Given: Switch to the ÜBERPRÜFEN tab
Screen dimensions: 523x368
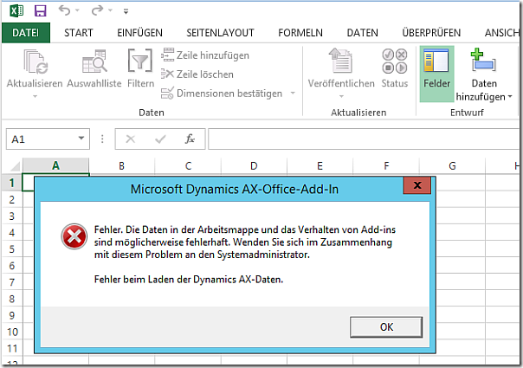Looking at the screenshot, I should click(431, 33).
